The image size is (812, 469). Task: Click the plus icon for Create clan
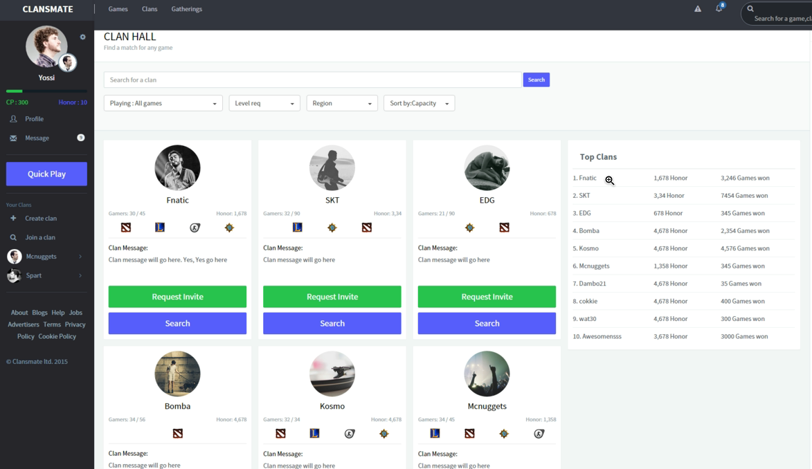pyautogui.click(x=13, y=219)
